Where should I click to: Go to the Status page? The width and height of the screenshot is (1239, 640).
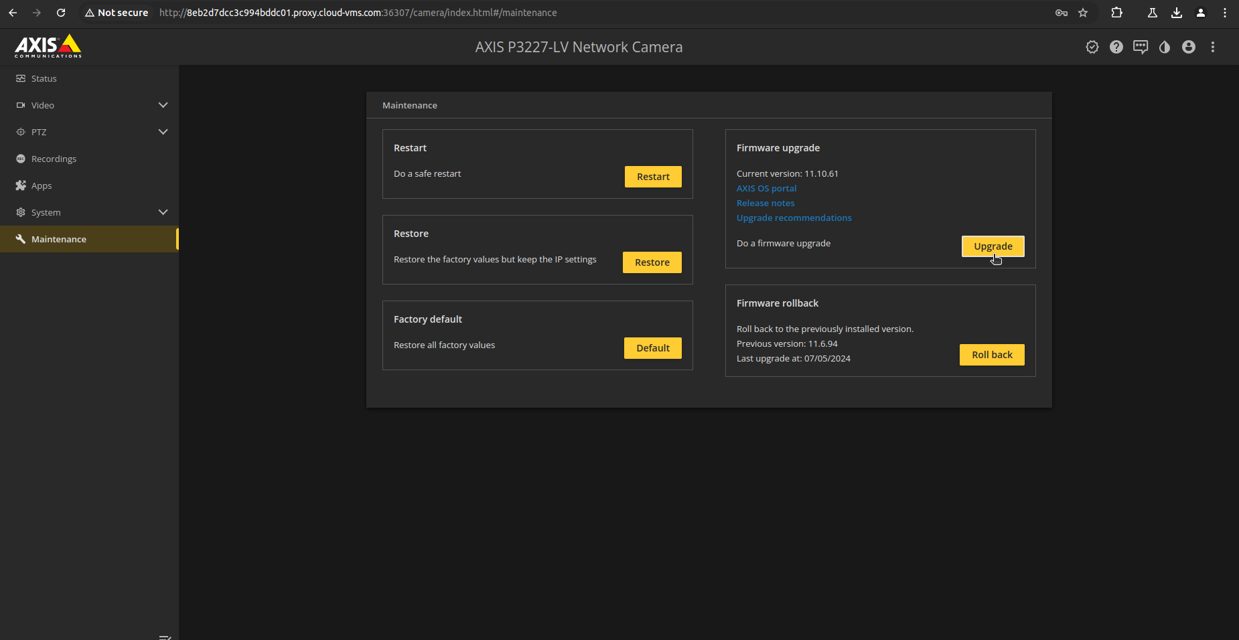[43, 78]
